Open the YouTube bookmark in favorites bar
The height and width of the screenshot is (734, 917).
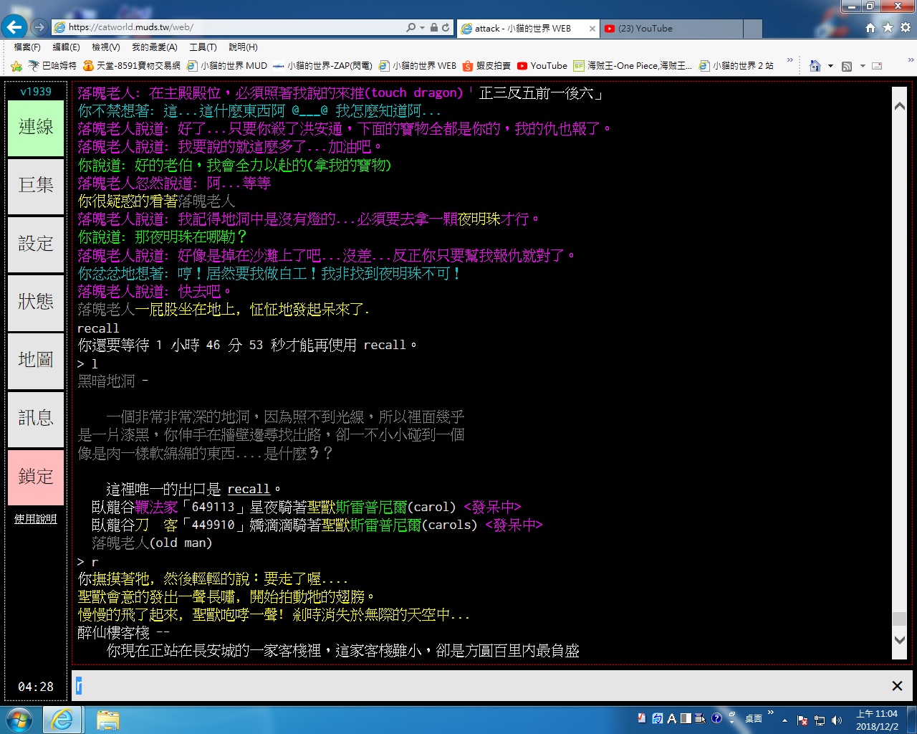(542, 66)
